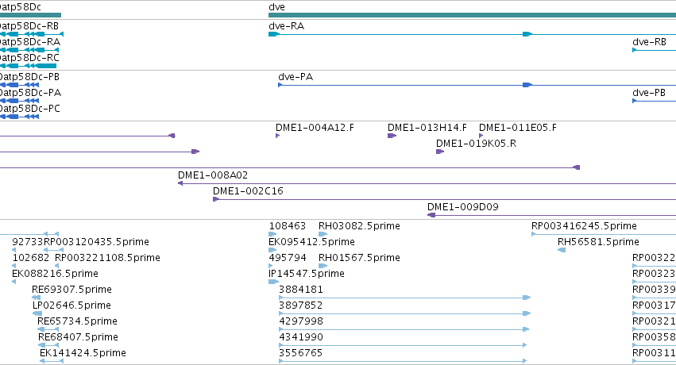This screenshot has width=676, height=365.
Task: Select the RE69307.5prime EST label
Action: (x=71, y=290)
